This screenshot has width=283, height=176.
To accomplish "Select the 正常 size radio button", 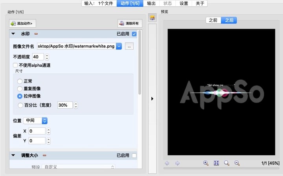I will (20, 81).
